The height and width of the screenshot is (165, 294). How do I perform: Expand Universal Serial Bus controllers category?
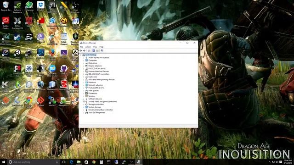(84, 110)
